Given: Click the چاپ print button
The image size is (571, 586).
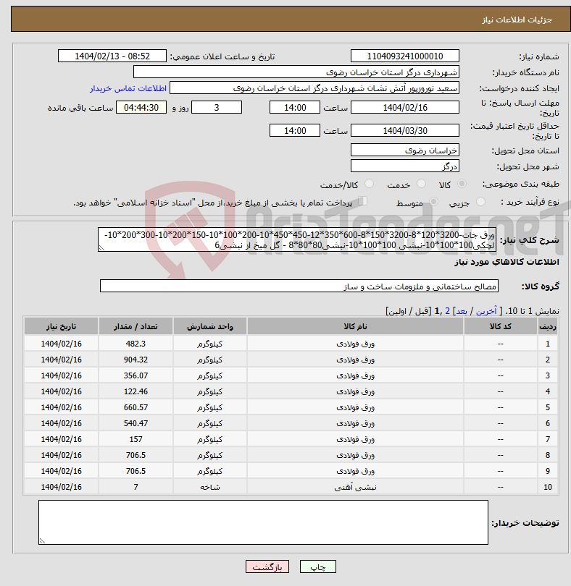Looking at the screenshot, I should point(318,566).
